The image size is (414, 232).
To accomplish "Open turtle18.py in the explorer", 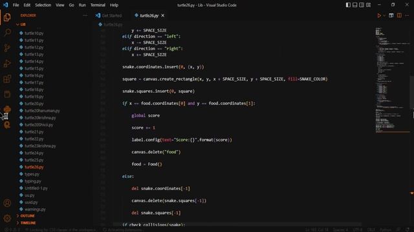I will pyautogui.click(x=34, y=90).
